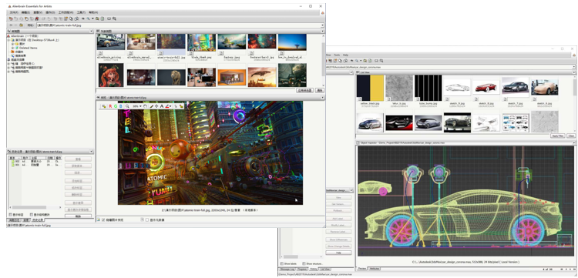Click 应用筛选器 button in front window
This screenshot has height=278, width=578.
pos(305,90)
